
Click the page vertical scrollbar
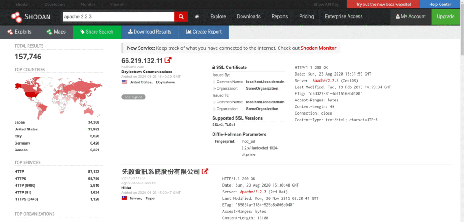point(462,29)
